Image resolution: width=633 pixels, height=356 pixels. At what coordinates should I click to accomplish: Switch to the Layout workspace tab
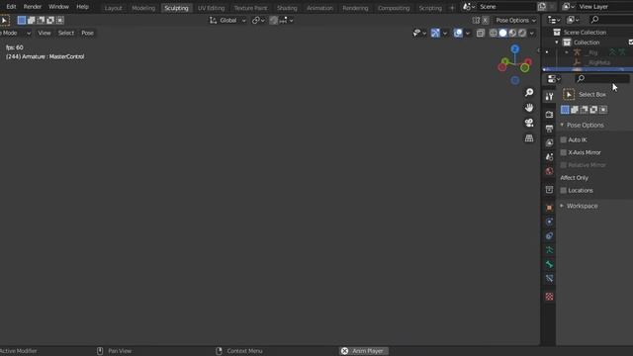(x=113, y=8)
